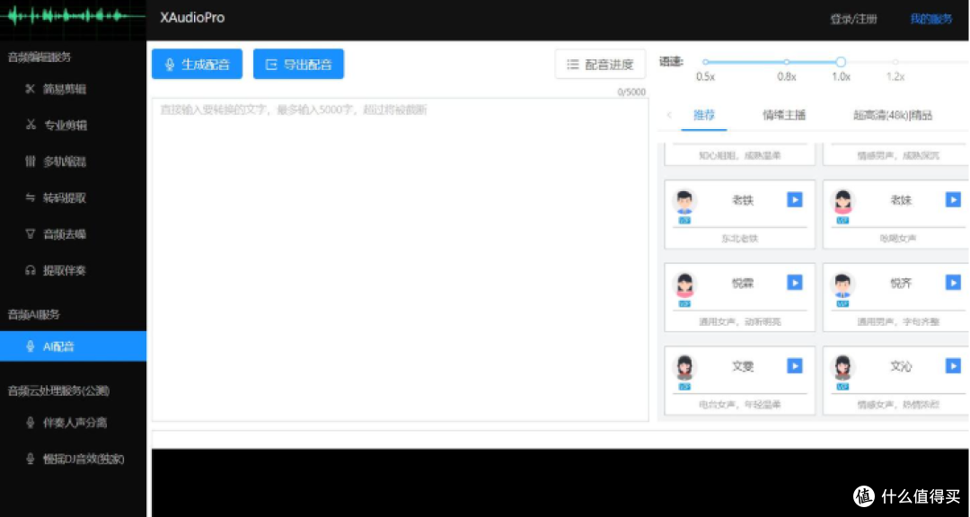970x517 pixels.
Task: Click the headphones icon beside 提取伴奏
Action: click(x=30, y=270)
